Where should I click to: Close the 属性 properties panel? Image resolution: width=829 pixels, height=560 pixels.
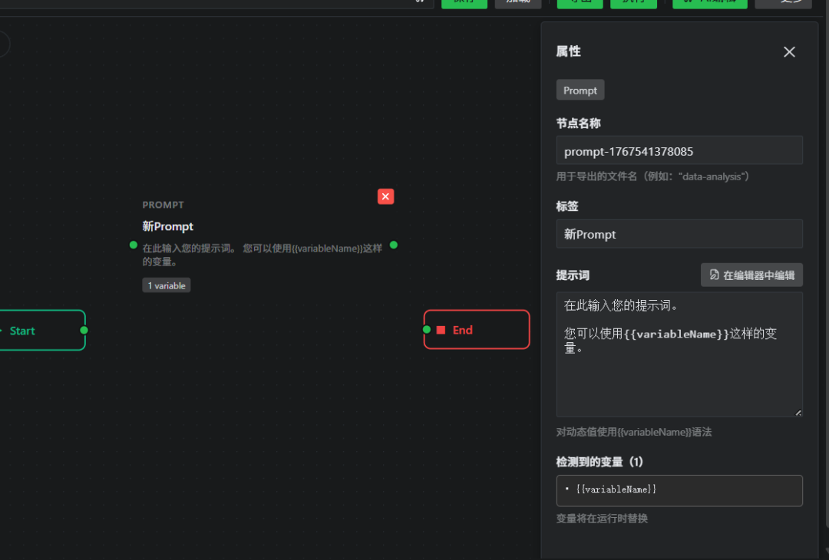point(789,51)
